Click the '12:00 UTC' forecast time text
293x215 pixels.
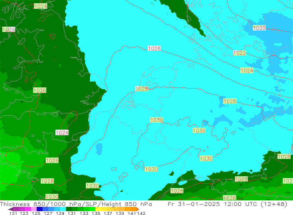tap(240, 204)
